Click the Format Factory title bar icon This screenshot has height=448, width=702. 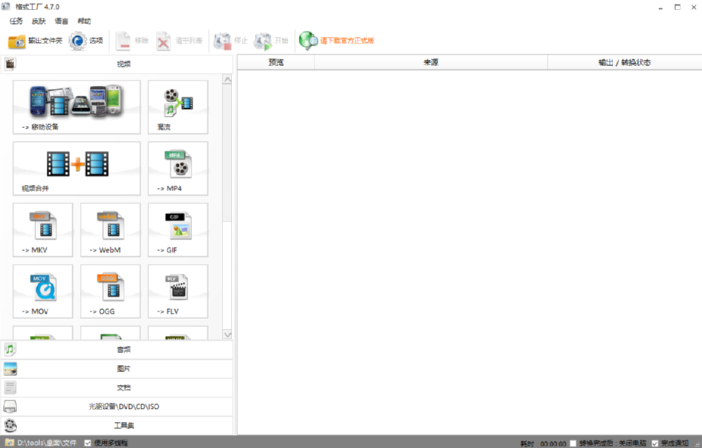click(6, 7)
